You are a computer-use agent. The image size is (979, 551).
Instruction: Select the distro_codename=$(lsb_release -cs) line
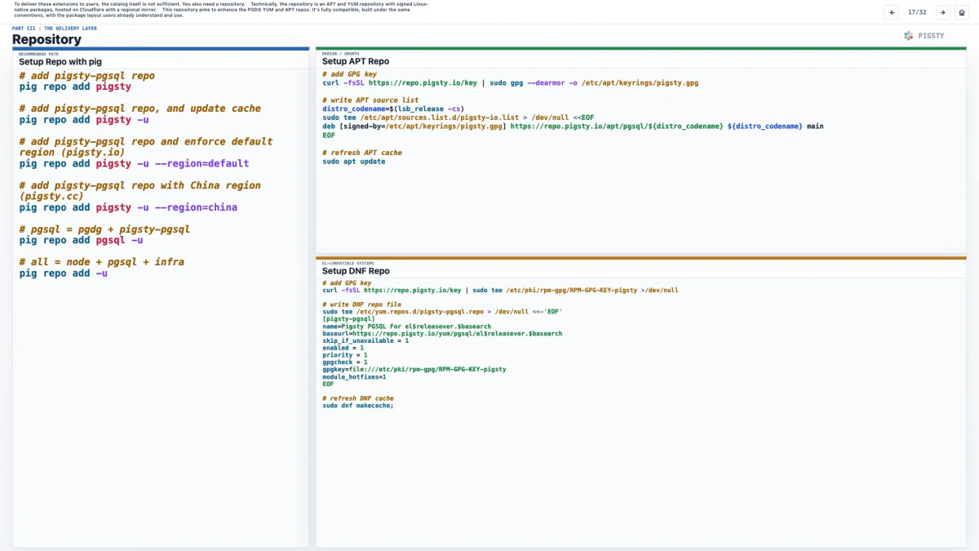pos(394,109)
